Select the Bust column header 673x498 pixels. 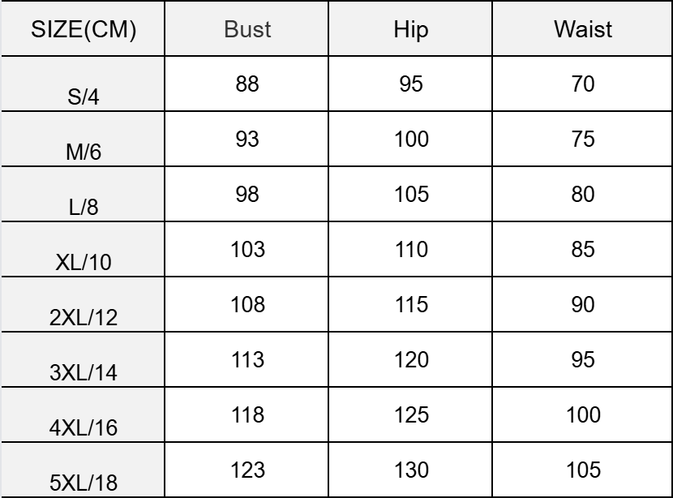click(248, 31)
